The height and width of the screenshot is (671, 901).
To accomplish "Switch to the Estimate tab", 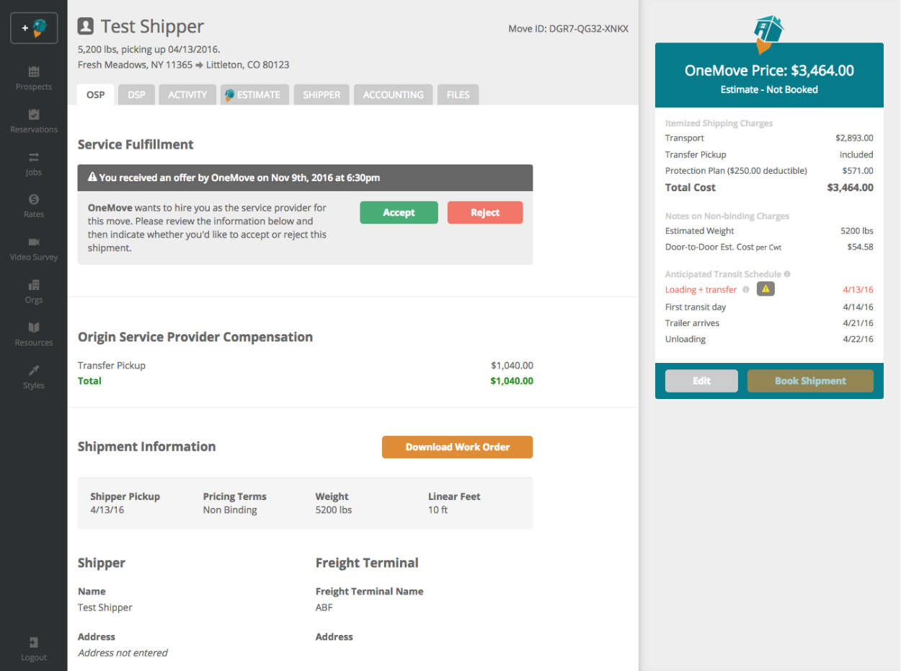I will (x=255, y=95).
